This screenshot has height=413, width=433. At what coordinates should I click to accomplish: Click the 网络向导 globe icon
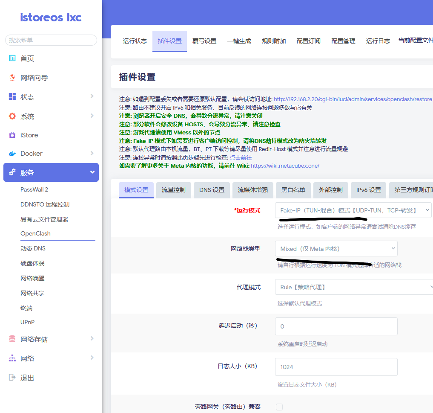point(12,78)
